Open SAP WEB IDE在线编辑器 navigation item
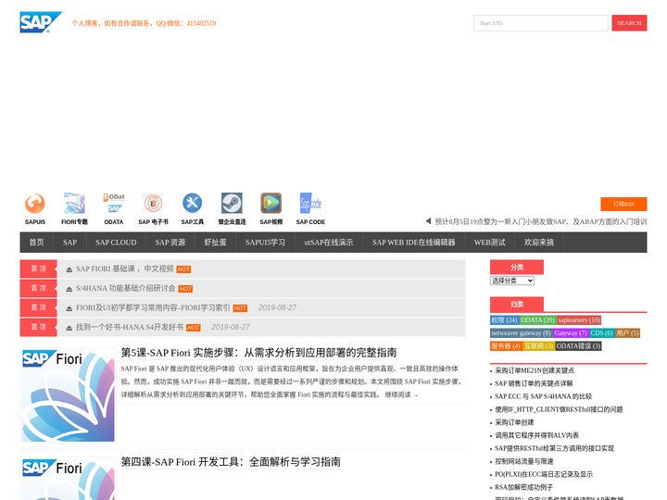 (413, 243)
